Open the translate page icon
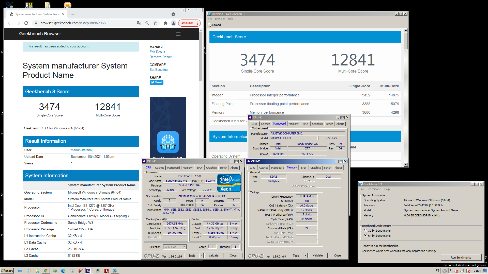Image resolution: width=488 pixels, height=274 pixels. pyautogui.click(x=139, y=23)
